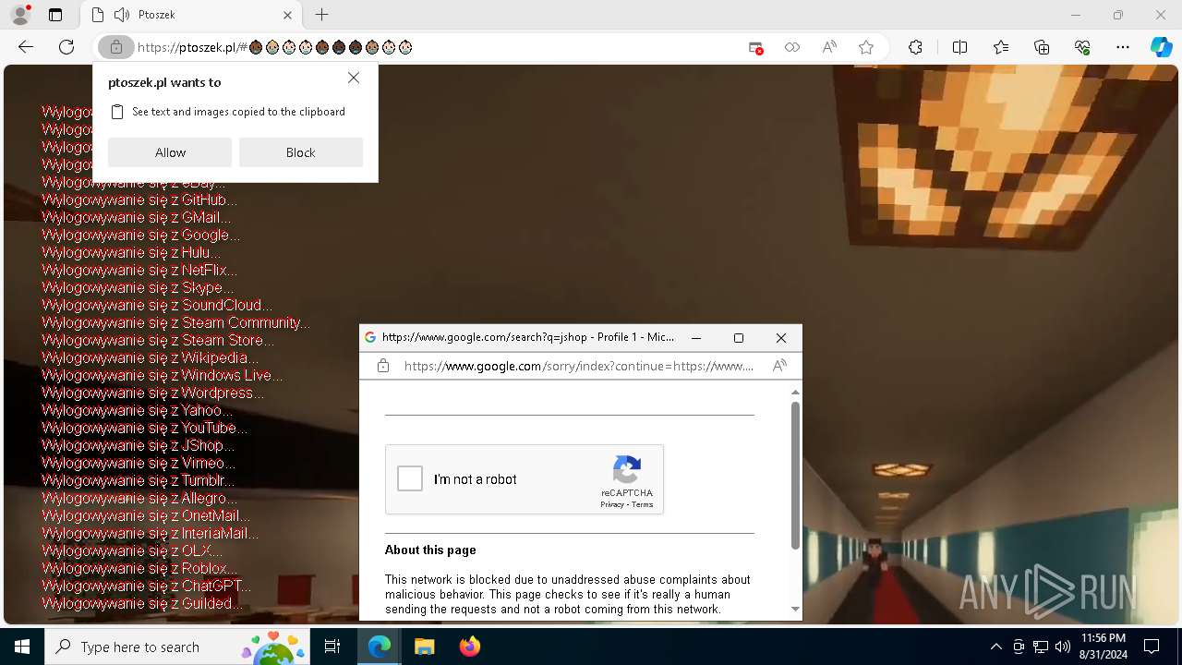Click 'Wylogowywanie się z ChatGPT...' line
Image resolution: width=1182 pixels, height=665 pixels.
click(x=146, y=586)
